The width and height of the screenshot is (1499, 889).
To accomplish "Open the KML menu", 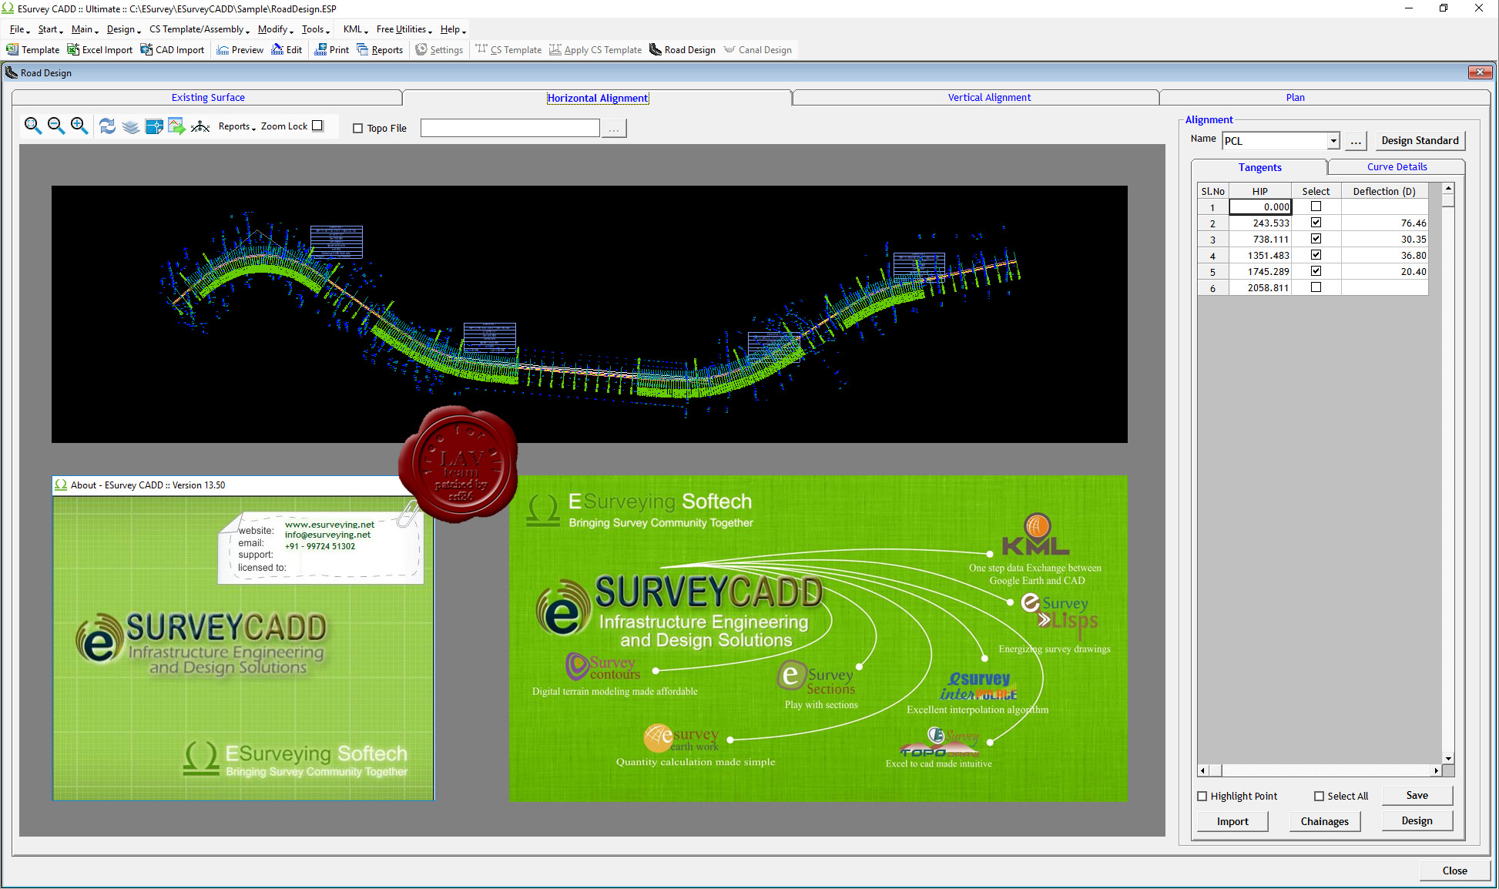I will 356,29.
